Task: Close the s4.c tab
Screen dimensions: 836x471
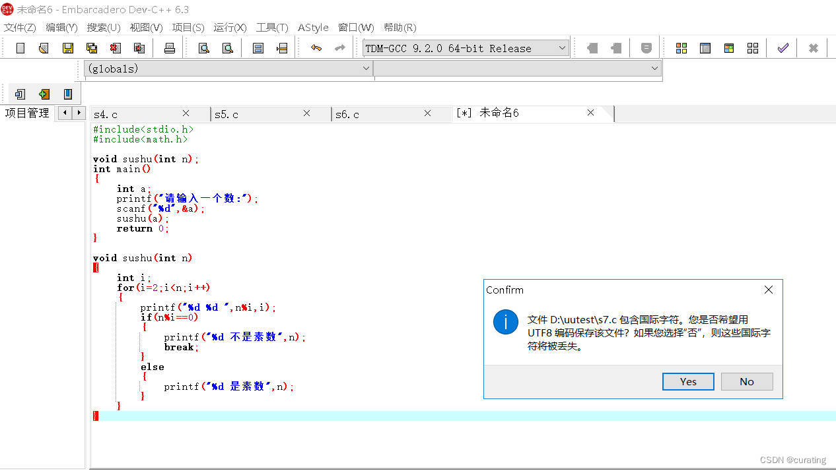Action: pos(186,113)
